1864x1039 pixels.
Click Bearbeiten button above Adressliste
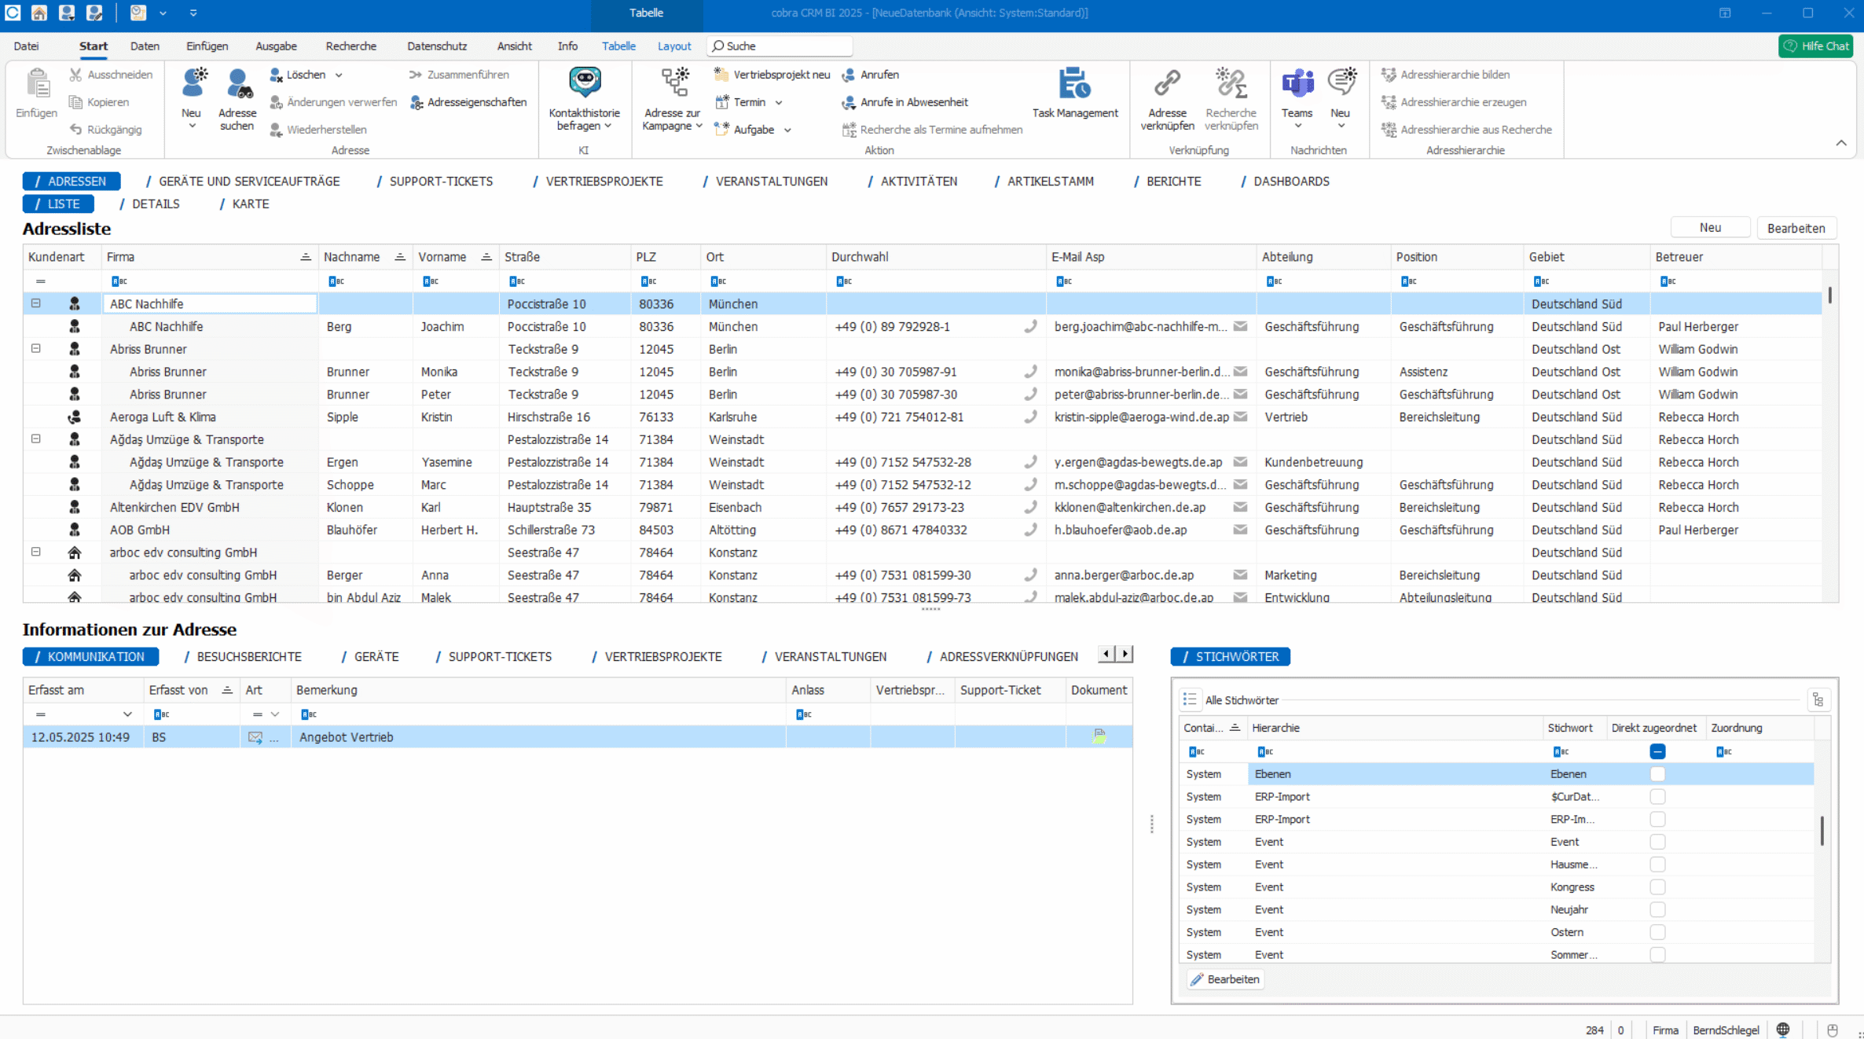click(x=1796, y=228)
